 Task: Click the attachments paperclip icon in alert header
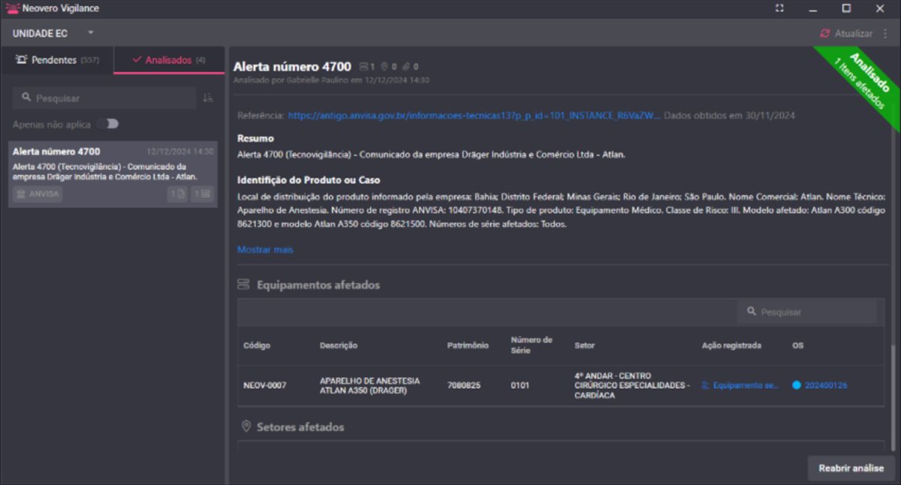(x=406, y=67)
